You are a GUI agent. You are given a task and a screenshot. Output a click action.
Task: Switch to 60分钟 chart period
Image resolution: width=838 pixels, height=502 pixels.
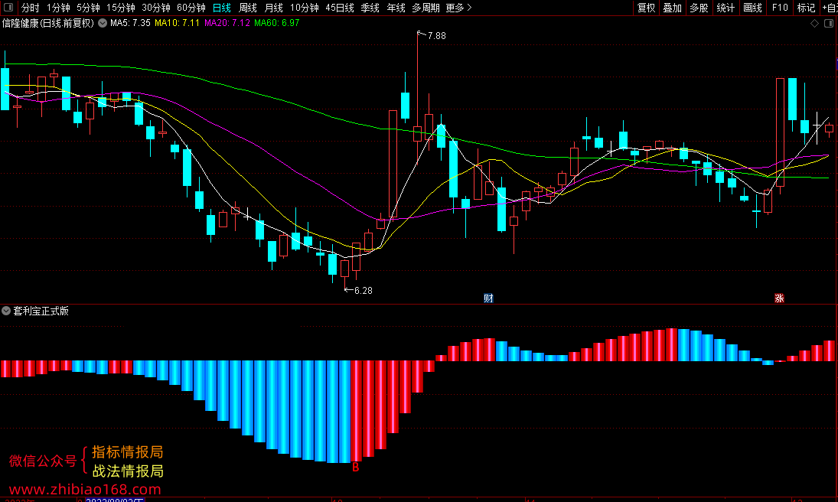191,8
